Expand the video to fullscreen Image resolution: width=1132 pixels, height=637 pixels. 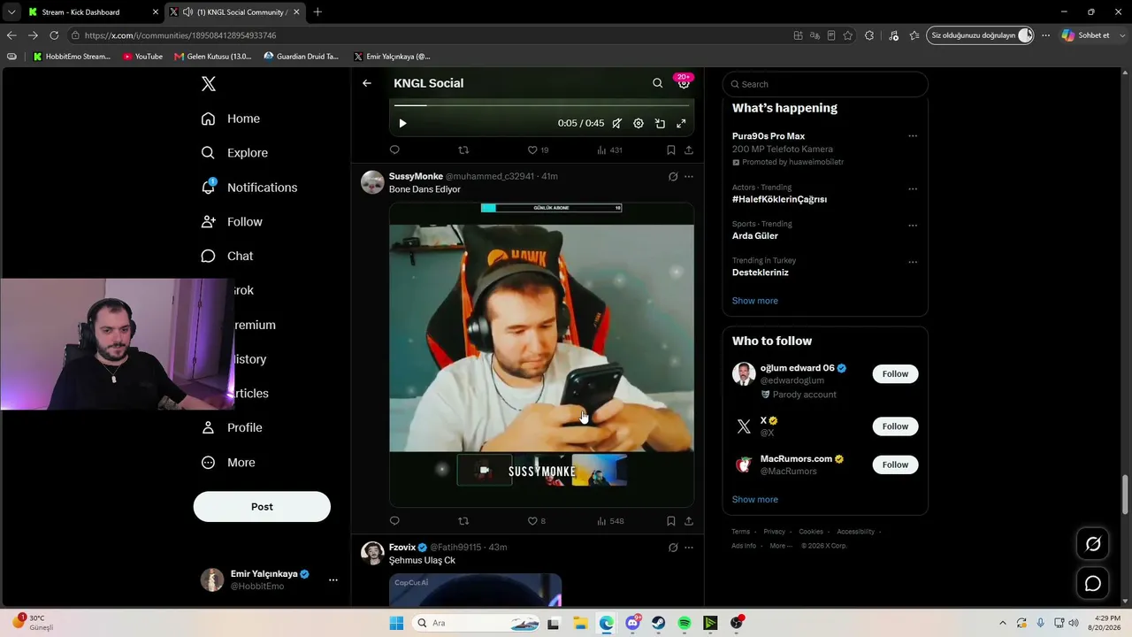pyautogui.click(x=681, y=124)
